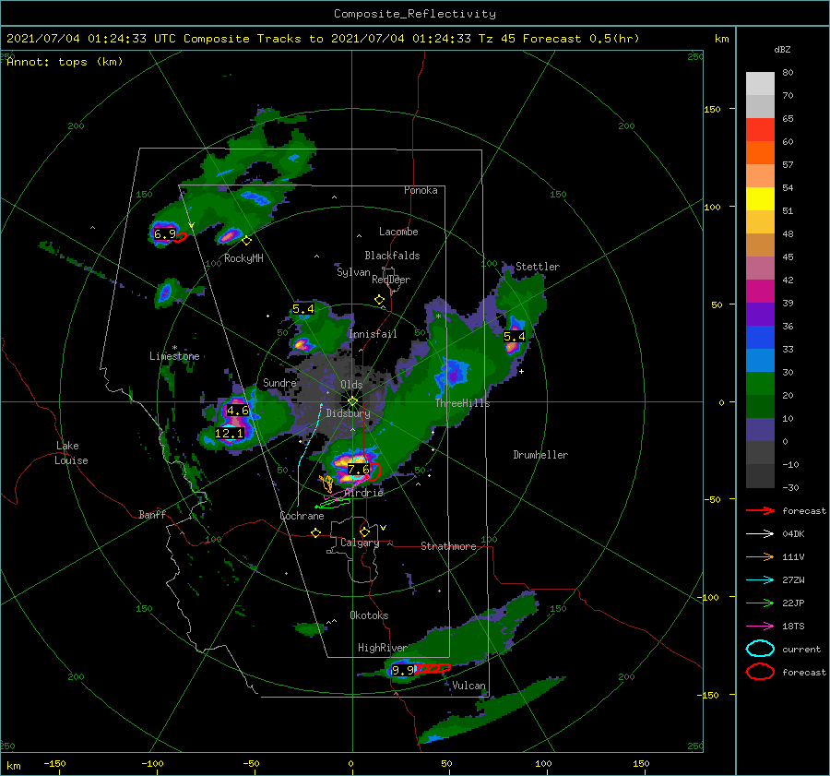Screen dimensions: 830x776
Task: Click the ThreeHills town label
Action: pyautogui.click(x=463, y=403)
